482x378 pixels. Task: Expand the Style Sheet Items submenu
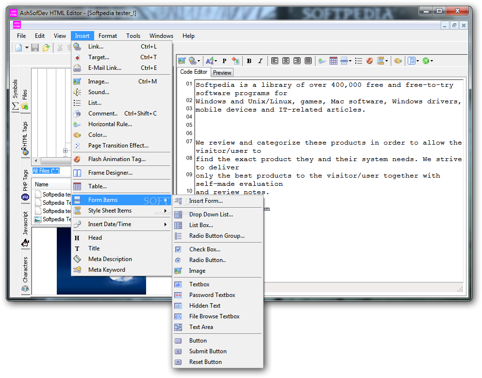pyautogui.click(x=121, y=211)
